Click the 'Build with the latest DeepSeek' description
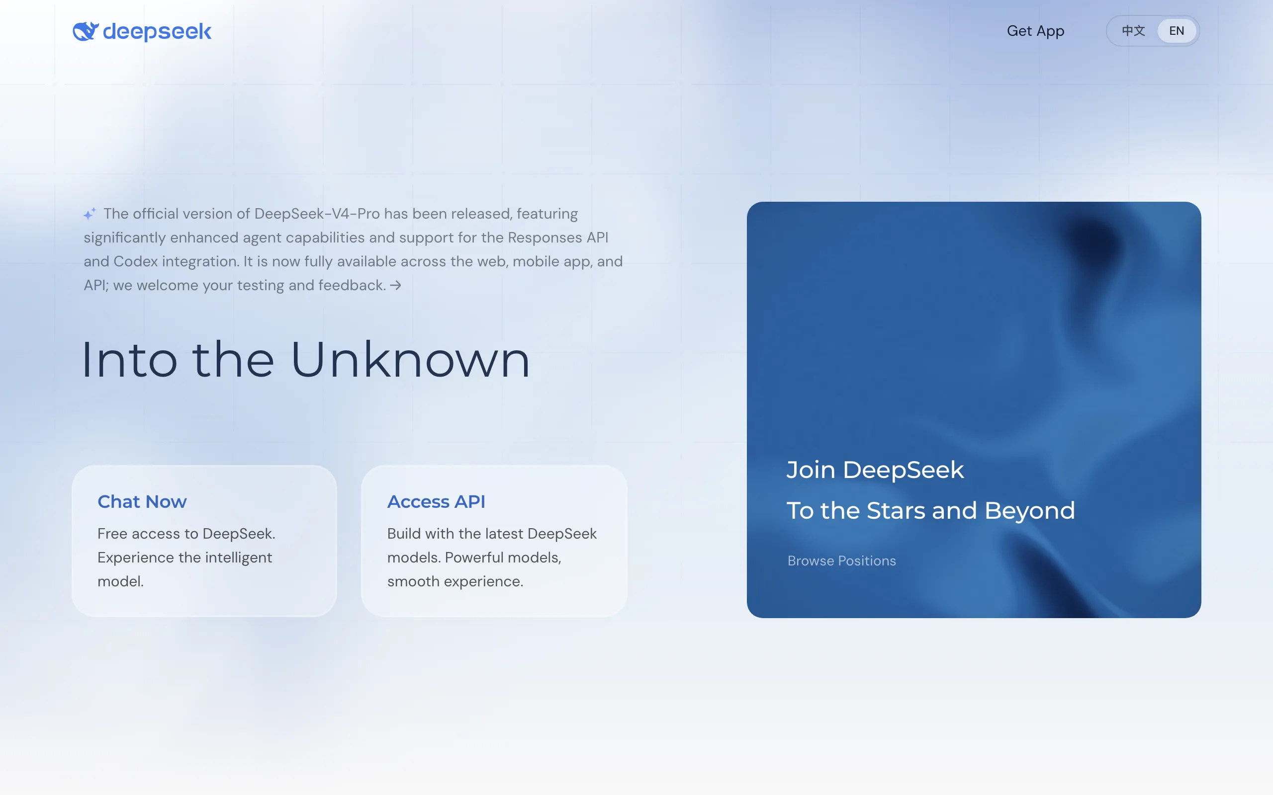1273x795 pixels. click(492, 557)
